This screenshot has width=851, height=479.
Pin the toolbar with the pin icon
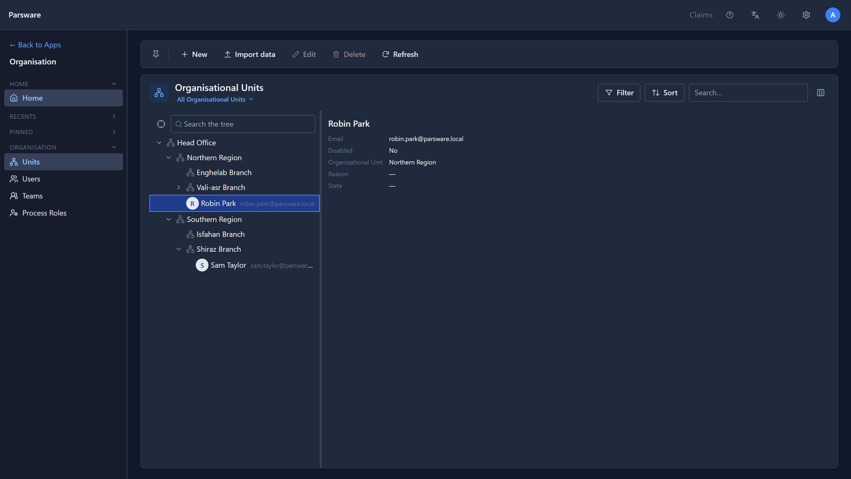(x=156, y=54)
